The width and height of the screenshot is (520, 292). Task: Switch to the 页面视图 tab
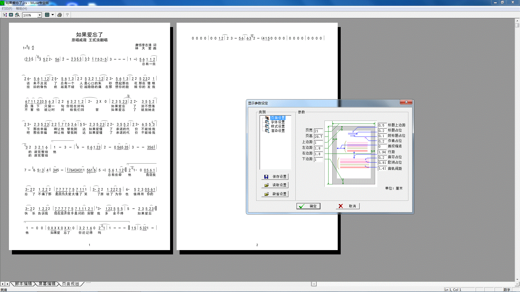pyautogui.click(x=70, y=284)
